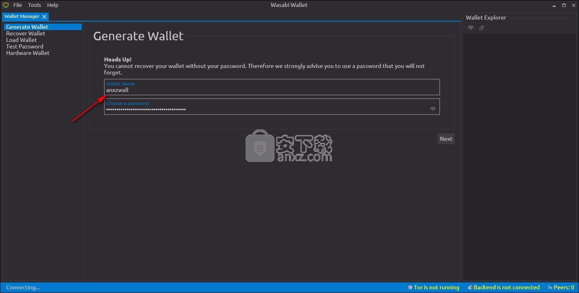This screenshot has width=579, height=293.
Task: Click the Next button
Action: tap(446, 139)
